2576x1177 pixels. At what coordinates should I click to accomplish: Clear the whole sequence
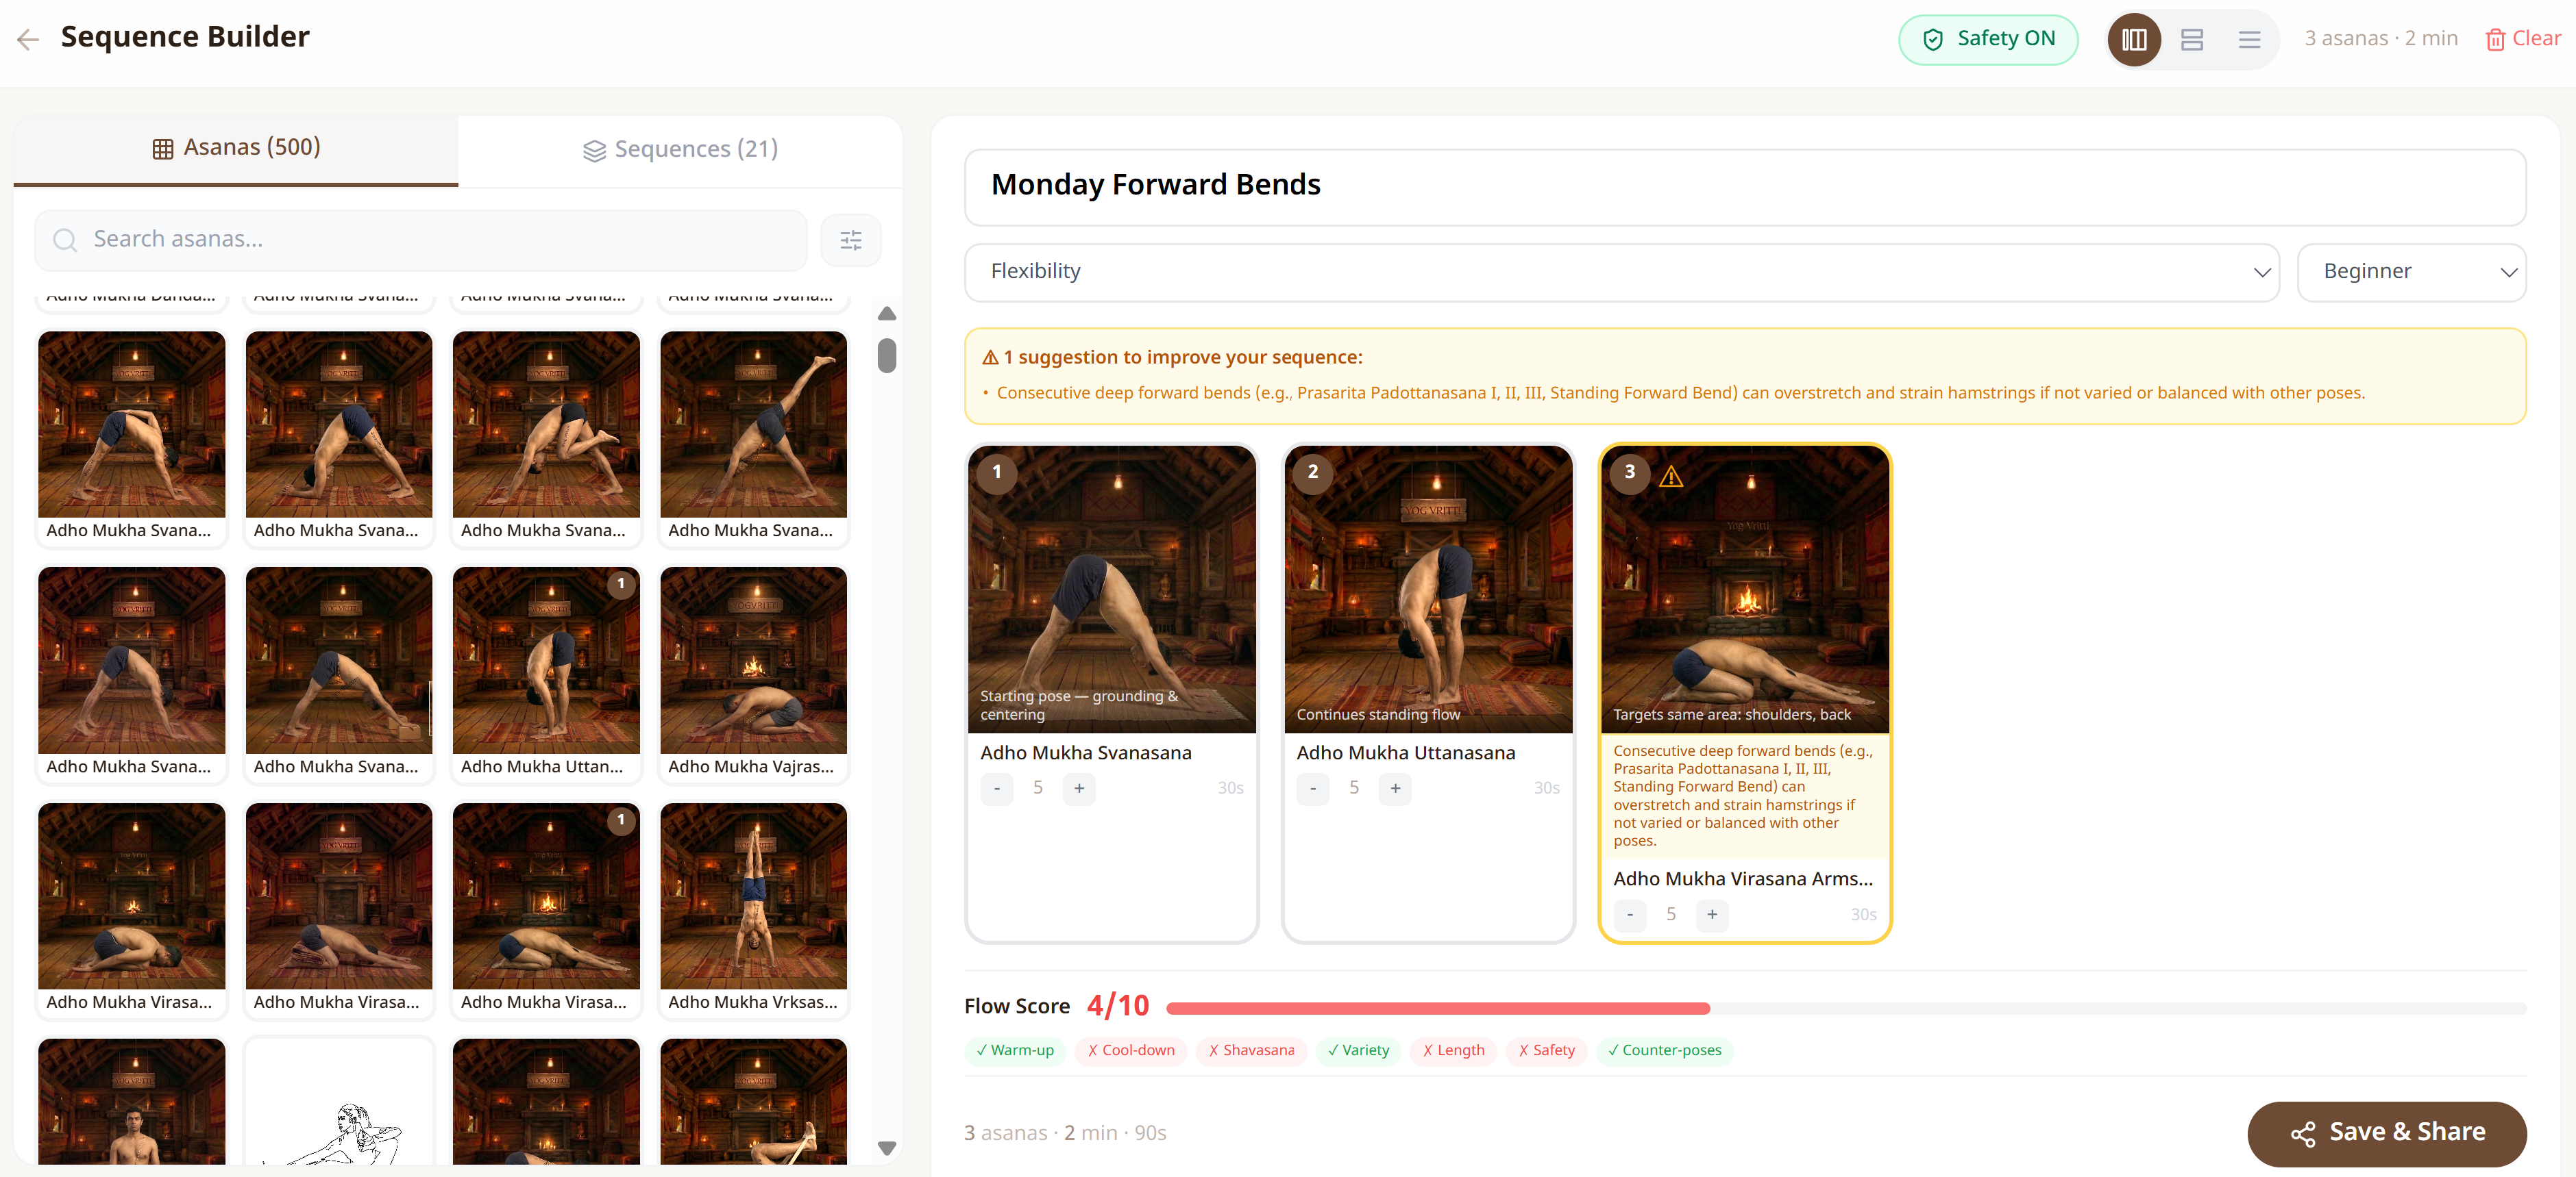2522,39
